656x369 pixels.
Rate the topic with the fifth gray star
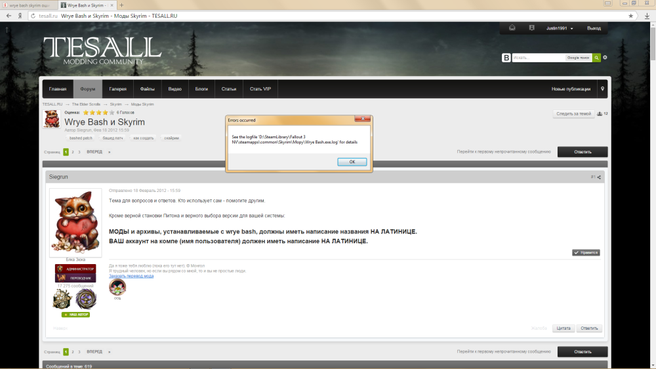point(112,113)
